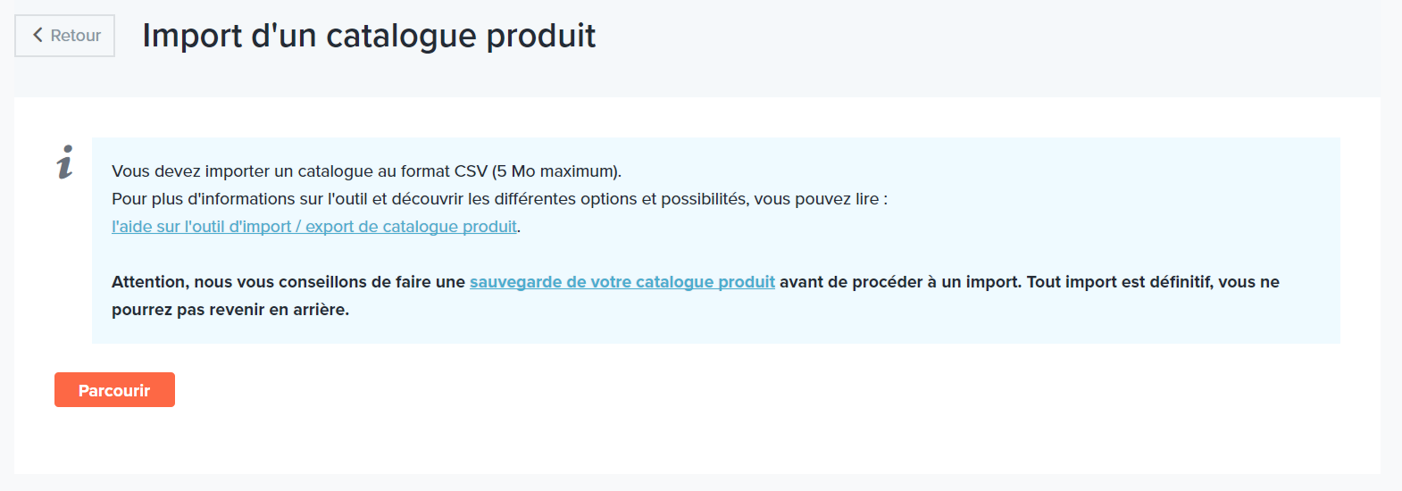Click the bold word Attention
This screenshot has height=491, width=1402.
pyautogui.click(x=150, y=282)
